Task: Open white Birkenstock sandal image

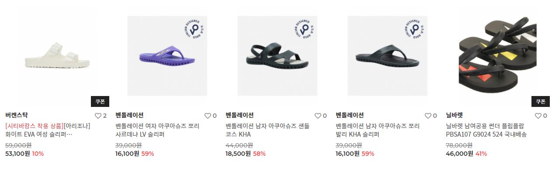Action: pos(57,56)
